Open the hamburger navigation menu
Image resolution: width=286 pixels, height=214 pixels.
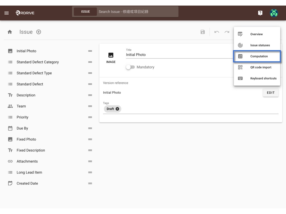(x=7, y=13)
